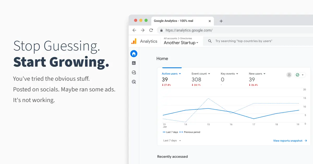Open the Home icon in sidebar
313x164 pixels.
pos(134,54)
